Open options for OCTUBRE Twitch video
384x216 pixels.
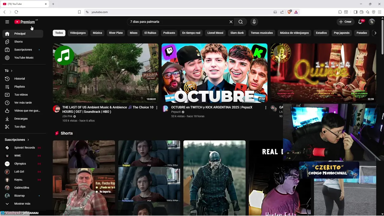pyautogui.click(x=265, y=107)
